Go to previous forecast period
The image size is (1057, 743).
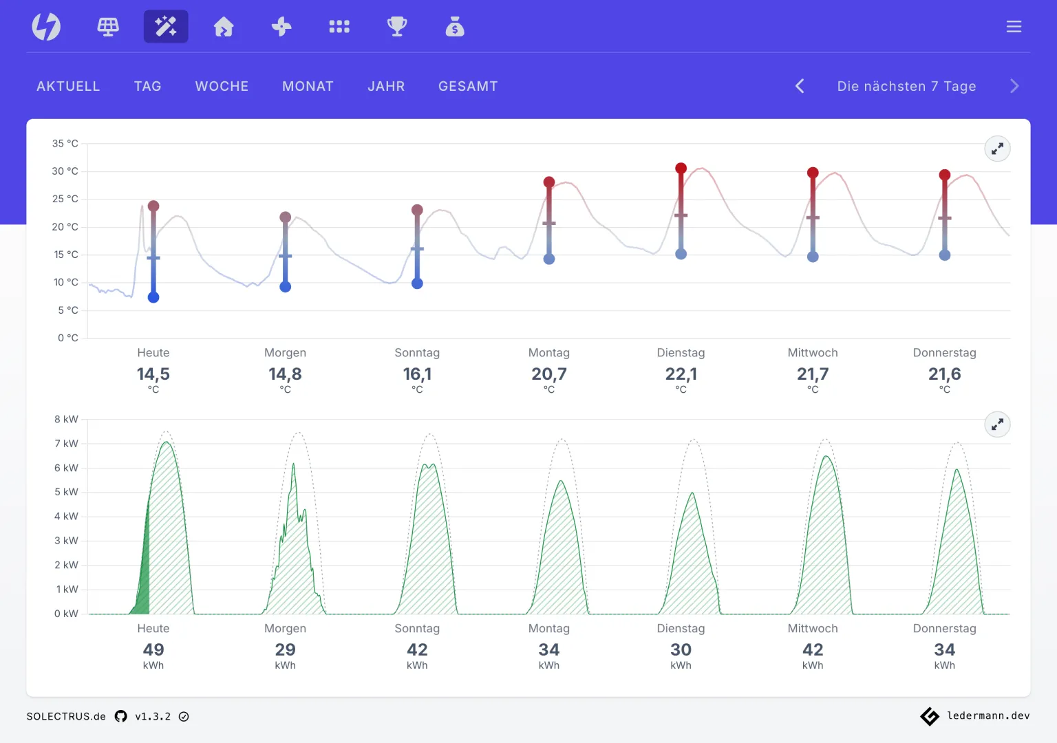pyautogui.click(x=800, y=86)
